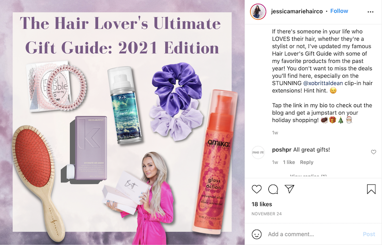Screen dimensions: 382x245
Task: Reply to the poshpr comment
Action: 307,162
